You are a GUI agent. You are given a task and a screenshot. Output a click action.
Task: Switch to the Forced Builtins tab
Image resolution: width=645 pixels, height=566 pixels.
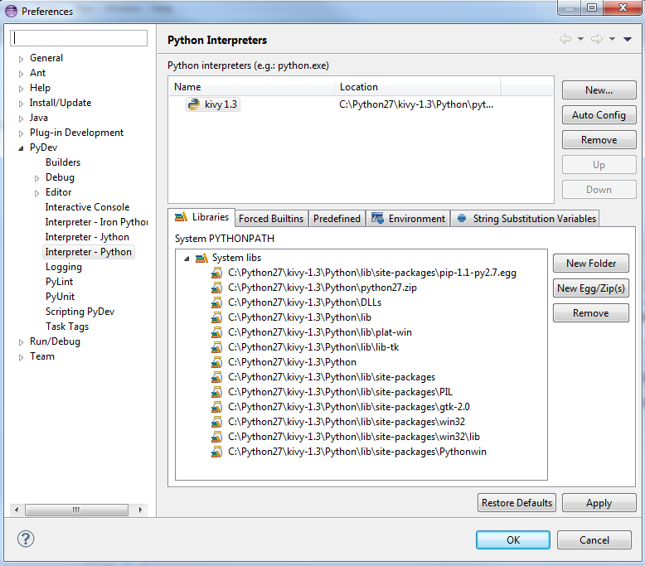pyautogui.click(x=271, y=218)
